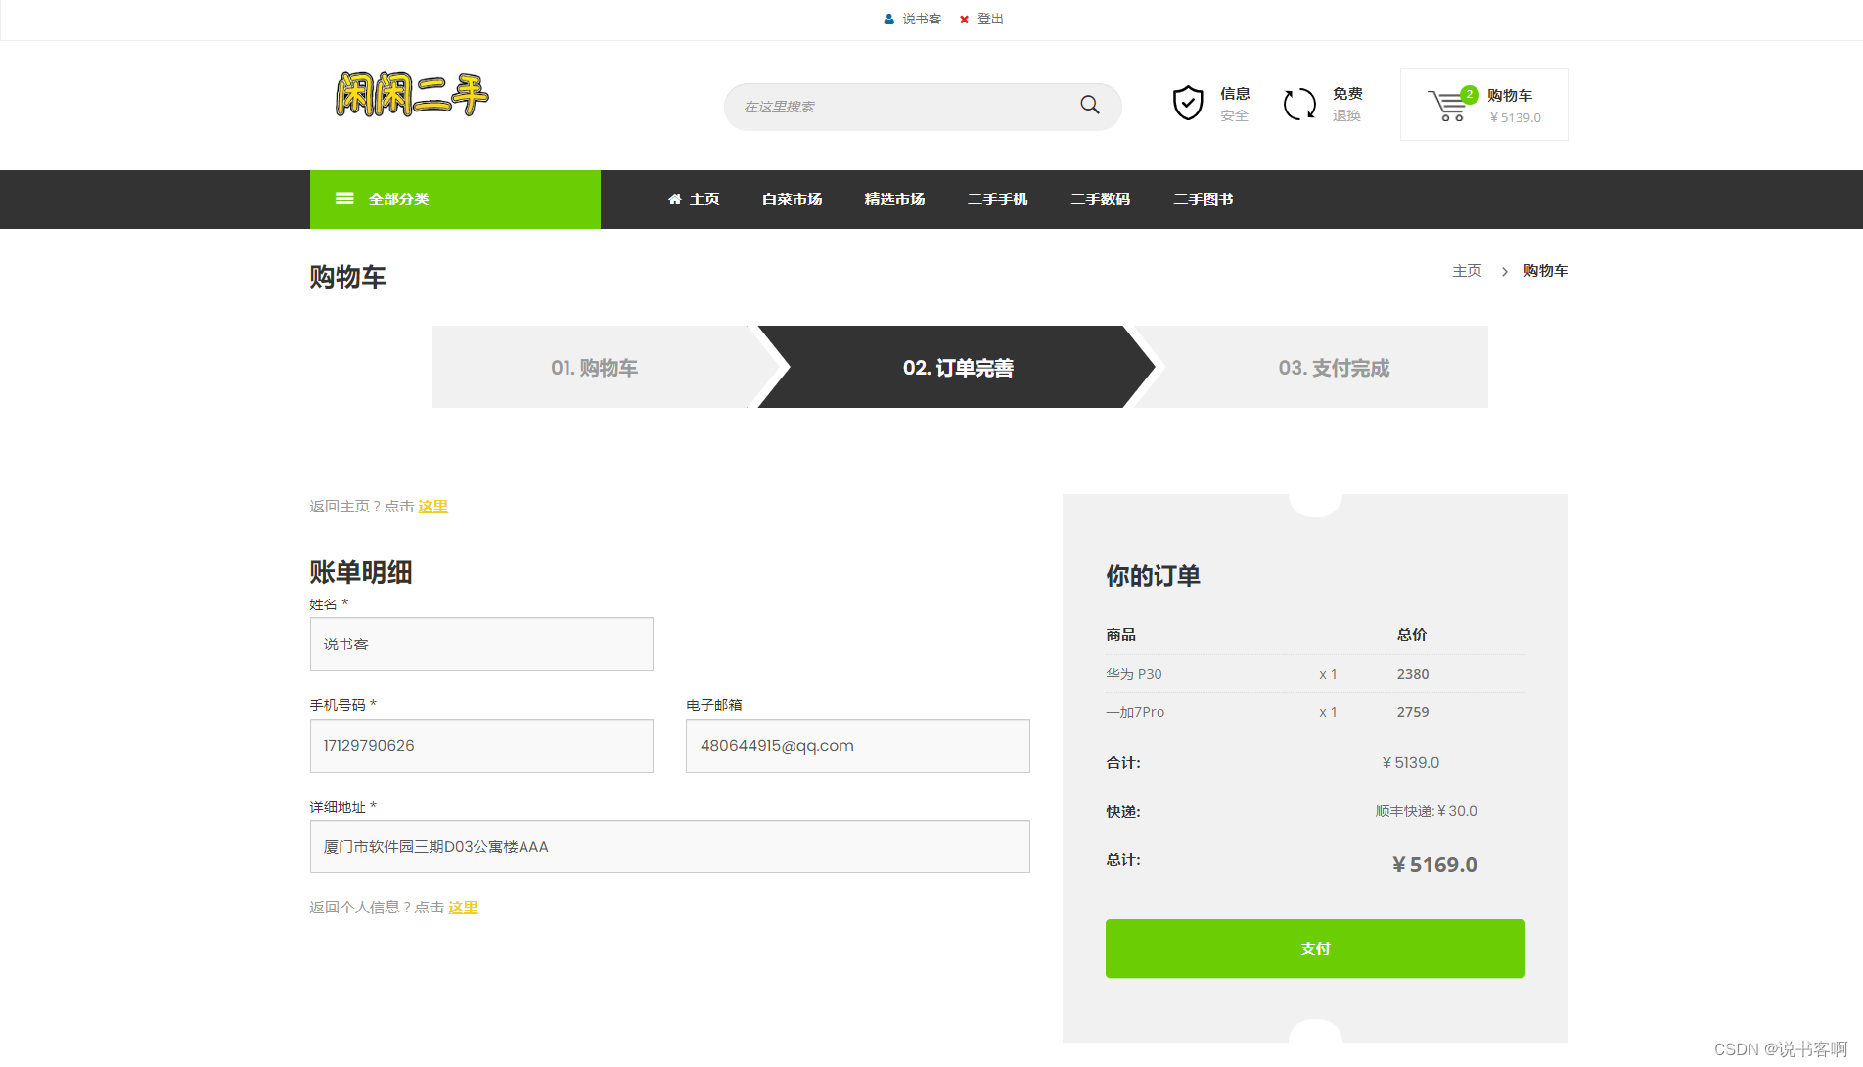The height and width of the screenshot is (1067, 1863).
Task: Click the 顺丰快递: ¥ 30.0 shipping text
Action: 1427,811
